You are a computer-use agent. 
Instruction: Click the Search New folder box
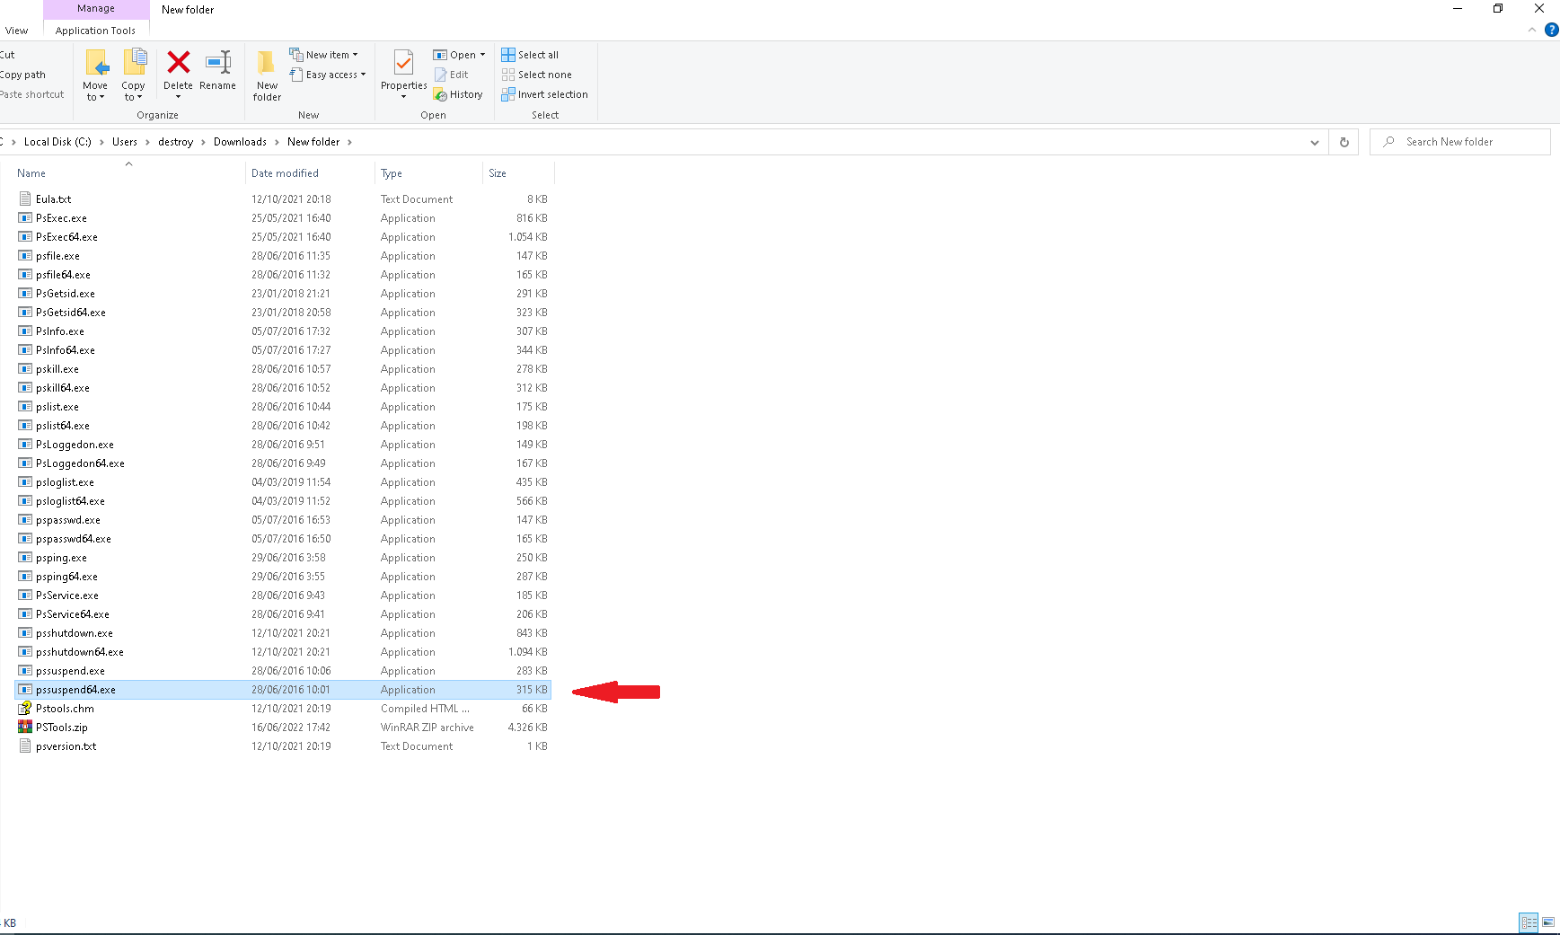pyautogui.click(x=1460, y=142)
